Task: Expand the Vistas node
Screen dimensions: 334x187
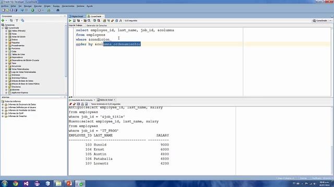Action: click(x=6, y=34)
